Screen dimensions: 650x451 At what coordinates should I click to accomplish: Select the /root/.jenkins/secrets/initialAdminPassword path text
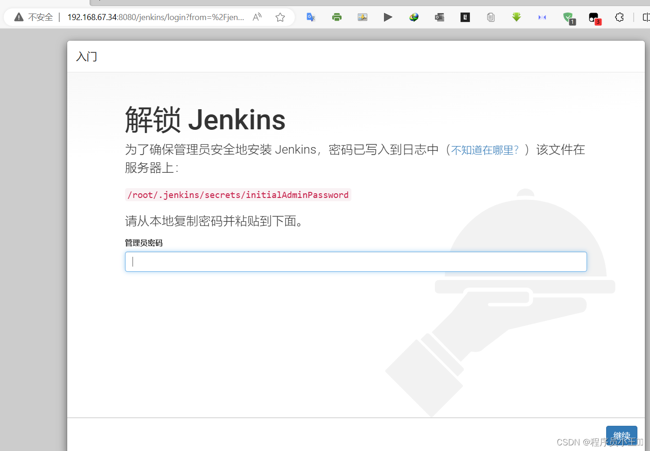pos(238,195)
